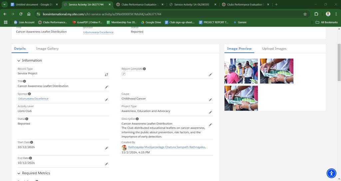Edit the End Date pencil icon
Image resolution: width=341 pixels, height=181 pixels.
pos(106,164)
